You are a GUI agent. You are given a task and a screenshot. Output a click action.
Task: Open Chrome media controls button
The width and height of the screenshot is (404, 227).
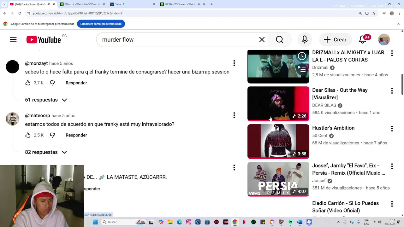(x=384, y=13)
